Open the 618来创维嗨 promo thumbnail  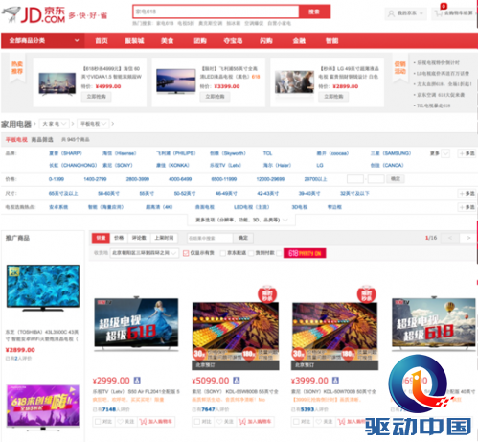point(43,407)
